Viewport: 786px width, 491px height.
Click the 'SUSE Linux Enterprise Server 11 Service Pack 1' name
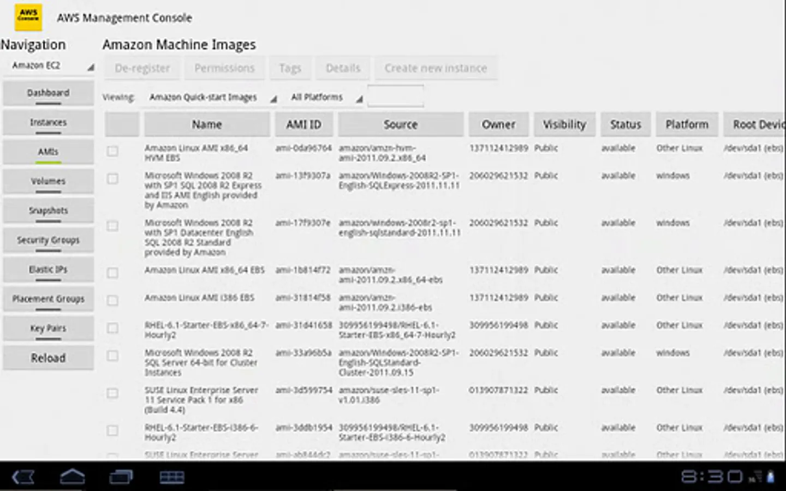click(201, 400)
